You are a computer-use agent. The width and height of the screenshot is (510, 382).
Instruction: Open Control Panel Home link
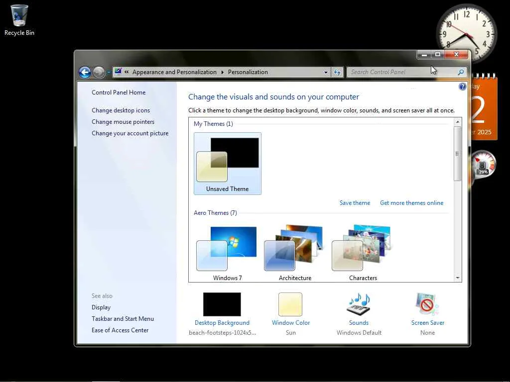(x=119, y=92)
